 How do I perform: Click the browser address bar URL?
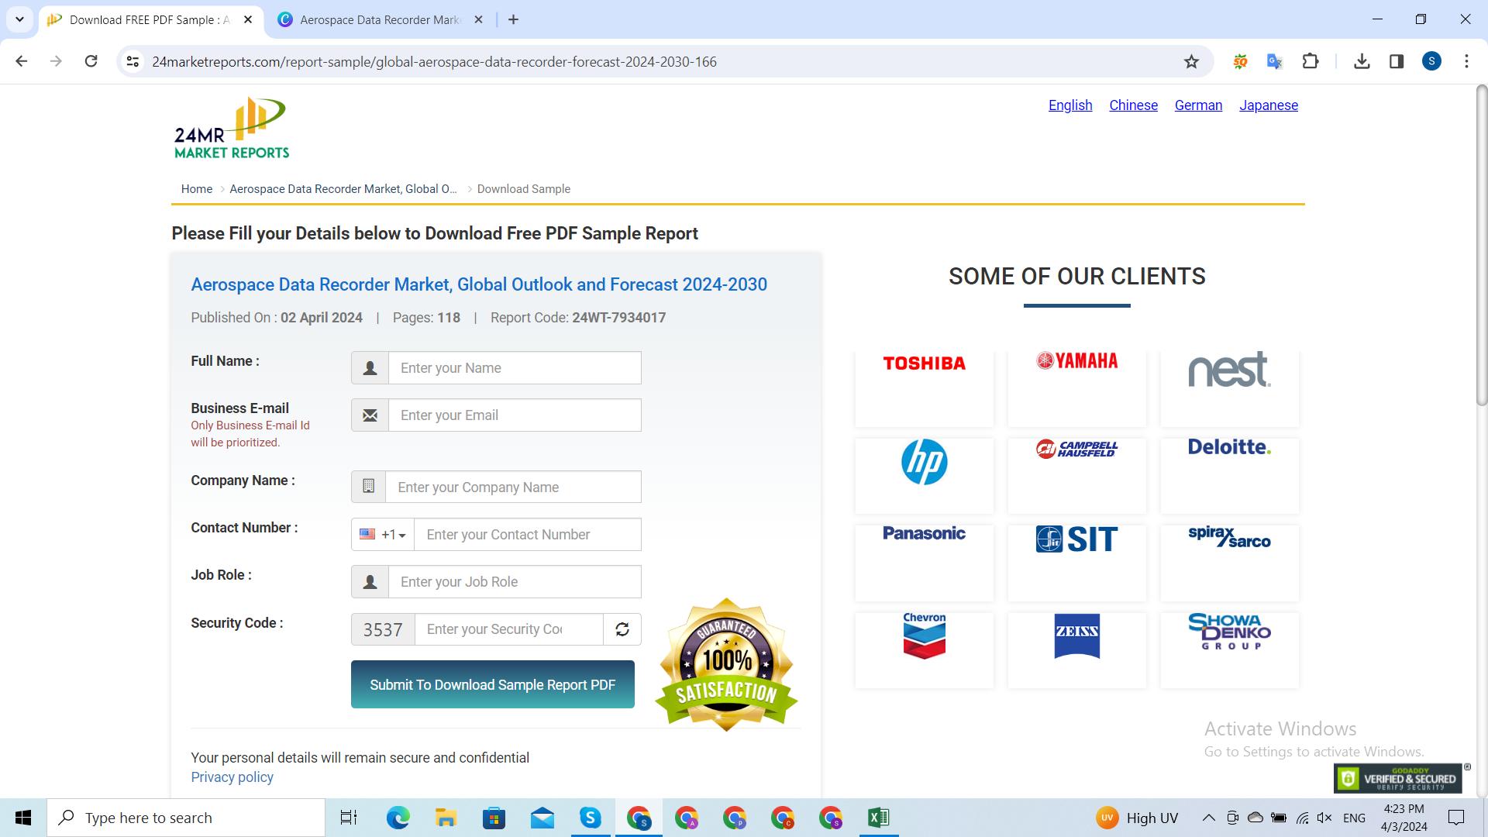434,61
